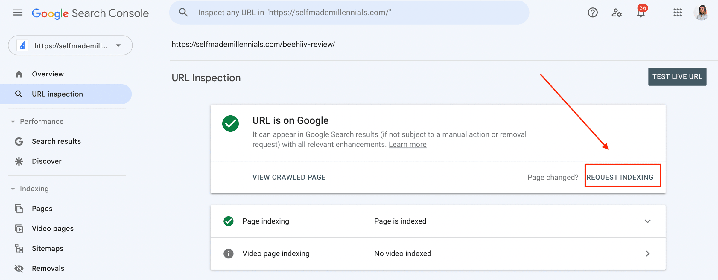The height and width of the screenshot is (280, 718).
Task: Open Video pages report
Action: point(53,229)
